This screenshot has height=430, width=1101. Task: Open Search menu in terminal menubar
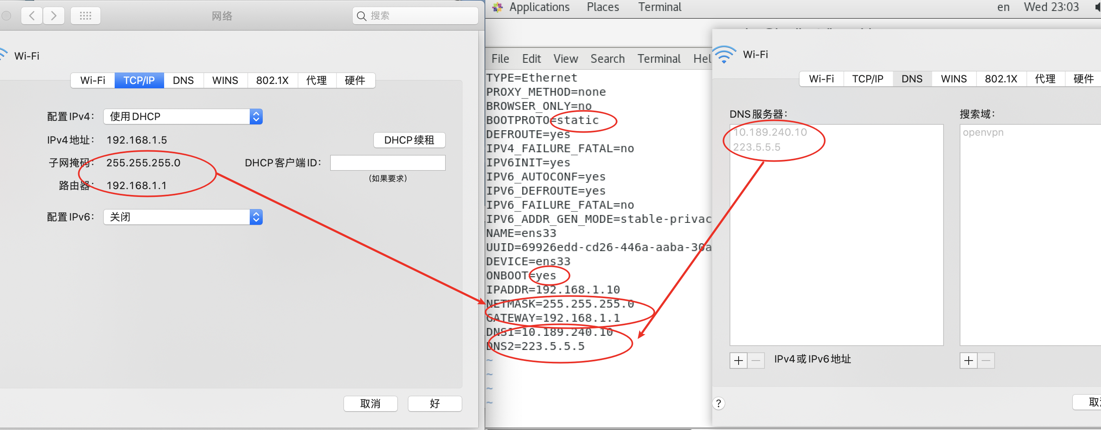(x=607, y=58)
